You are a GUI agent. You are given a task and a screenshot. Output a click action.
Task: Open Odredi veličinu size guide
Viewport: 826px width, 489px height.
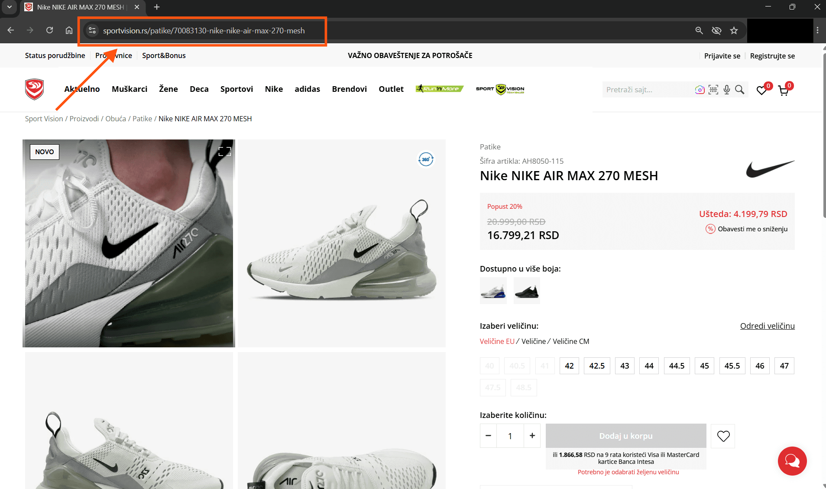pos(767,326)
